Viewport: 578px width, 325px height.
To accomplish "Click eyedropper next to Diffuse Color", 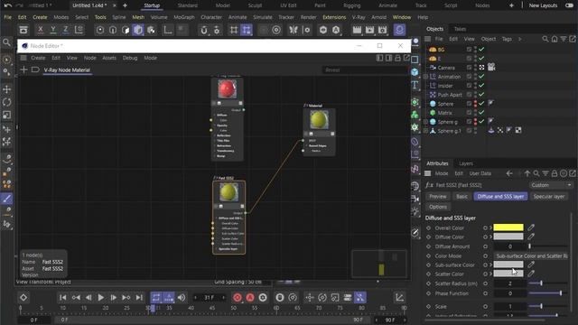I will point(531,237).
